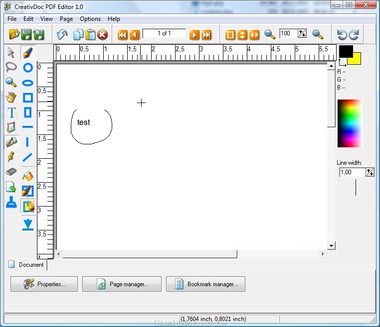This screenshot has height=327, width=380.
Task: Adjust line width using the spinner arrows
Action: tap(370, 172)
